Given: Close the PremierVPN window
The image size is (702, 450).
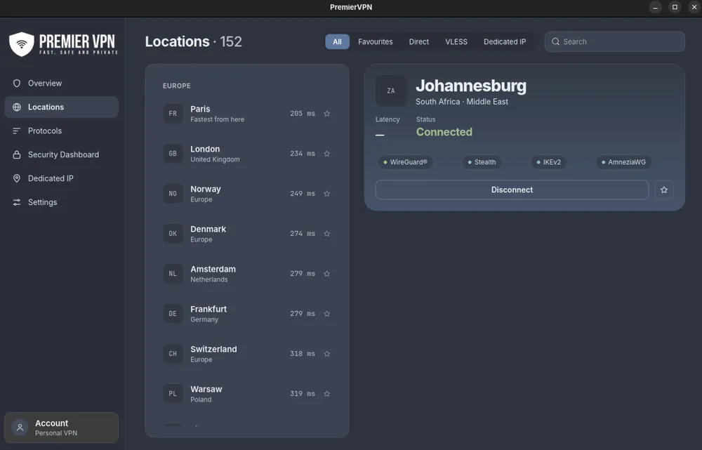Looking at the screenshot, I should [x=694, y=7].
